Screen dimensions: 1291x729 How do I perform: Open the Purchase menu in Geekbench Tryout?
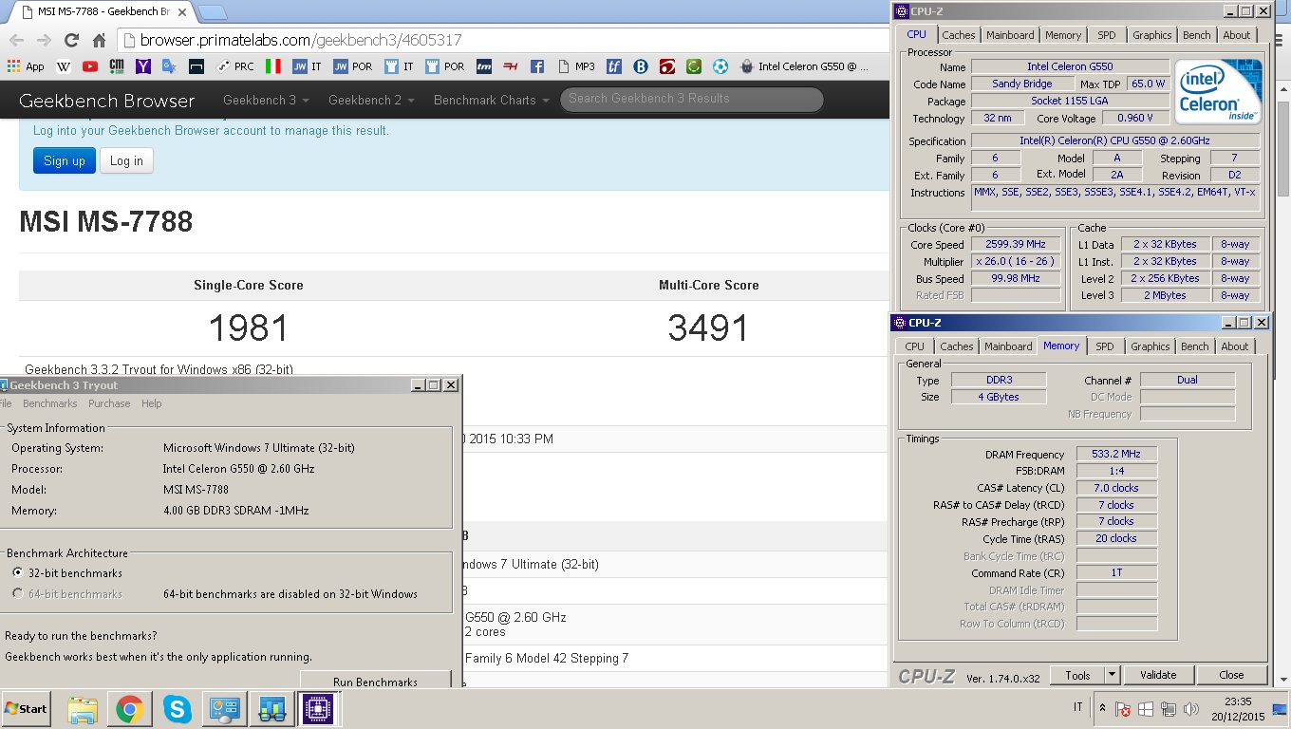[x=109, y=403]
